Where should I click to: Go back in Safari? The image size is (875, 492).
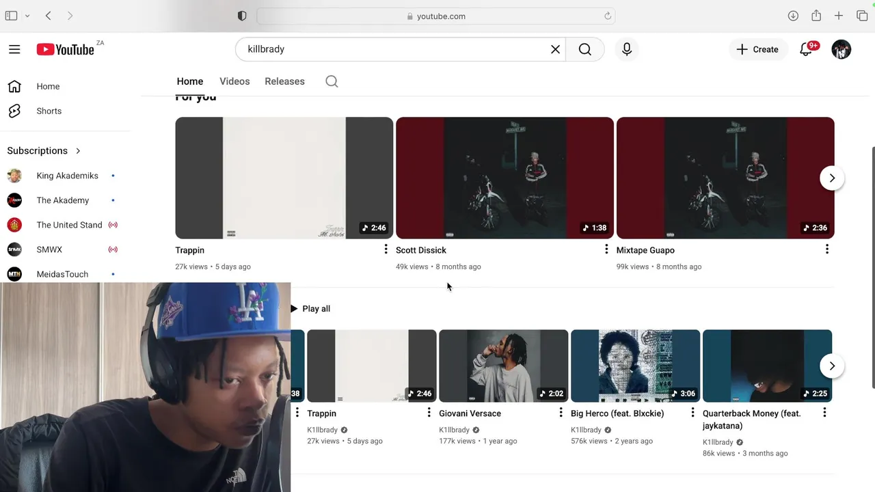tap(49, 16)
